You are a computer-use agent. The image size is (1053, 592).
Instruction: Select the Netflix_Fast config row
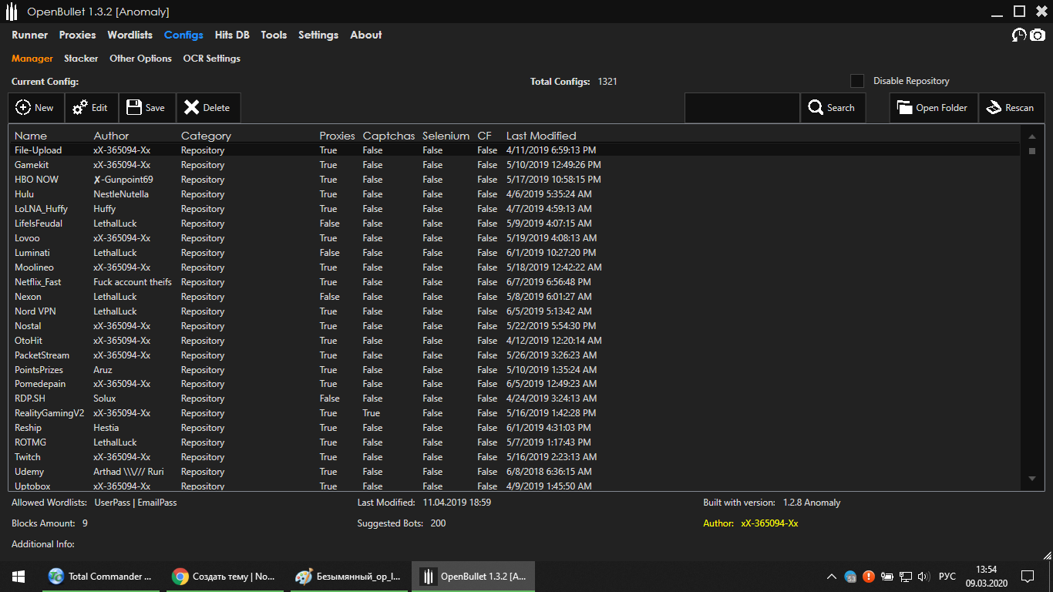(x=514, y=282)
